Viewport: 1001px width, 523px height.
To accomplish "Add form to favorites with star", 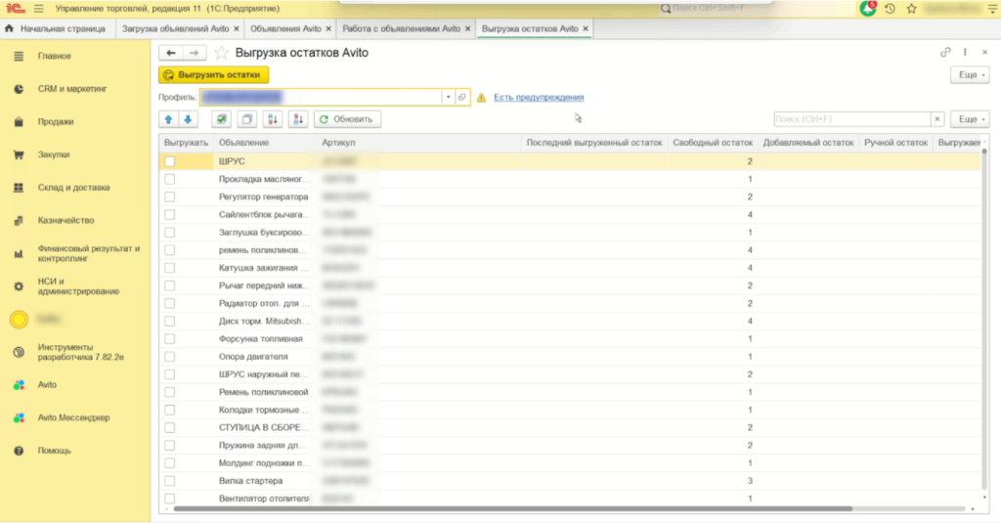I will click(222, 53).
